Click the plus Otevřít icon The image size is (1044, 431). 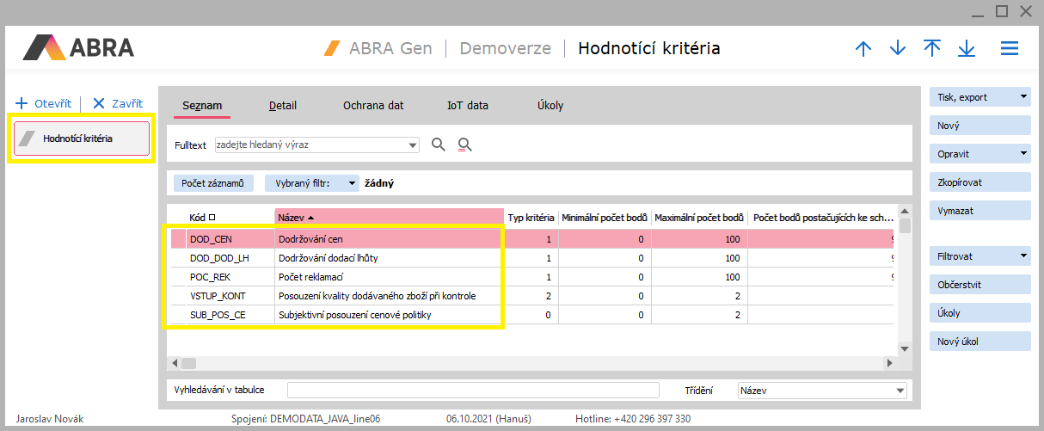pos(22,103)
